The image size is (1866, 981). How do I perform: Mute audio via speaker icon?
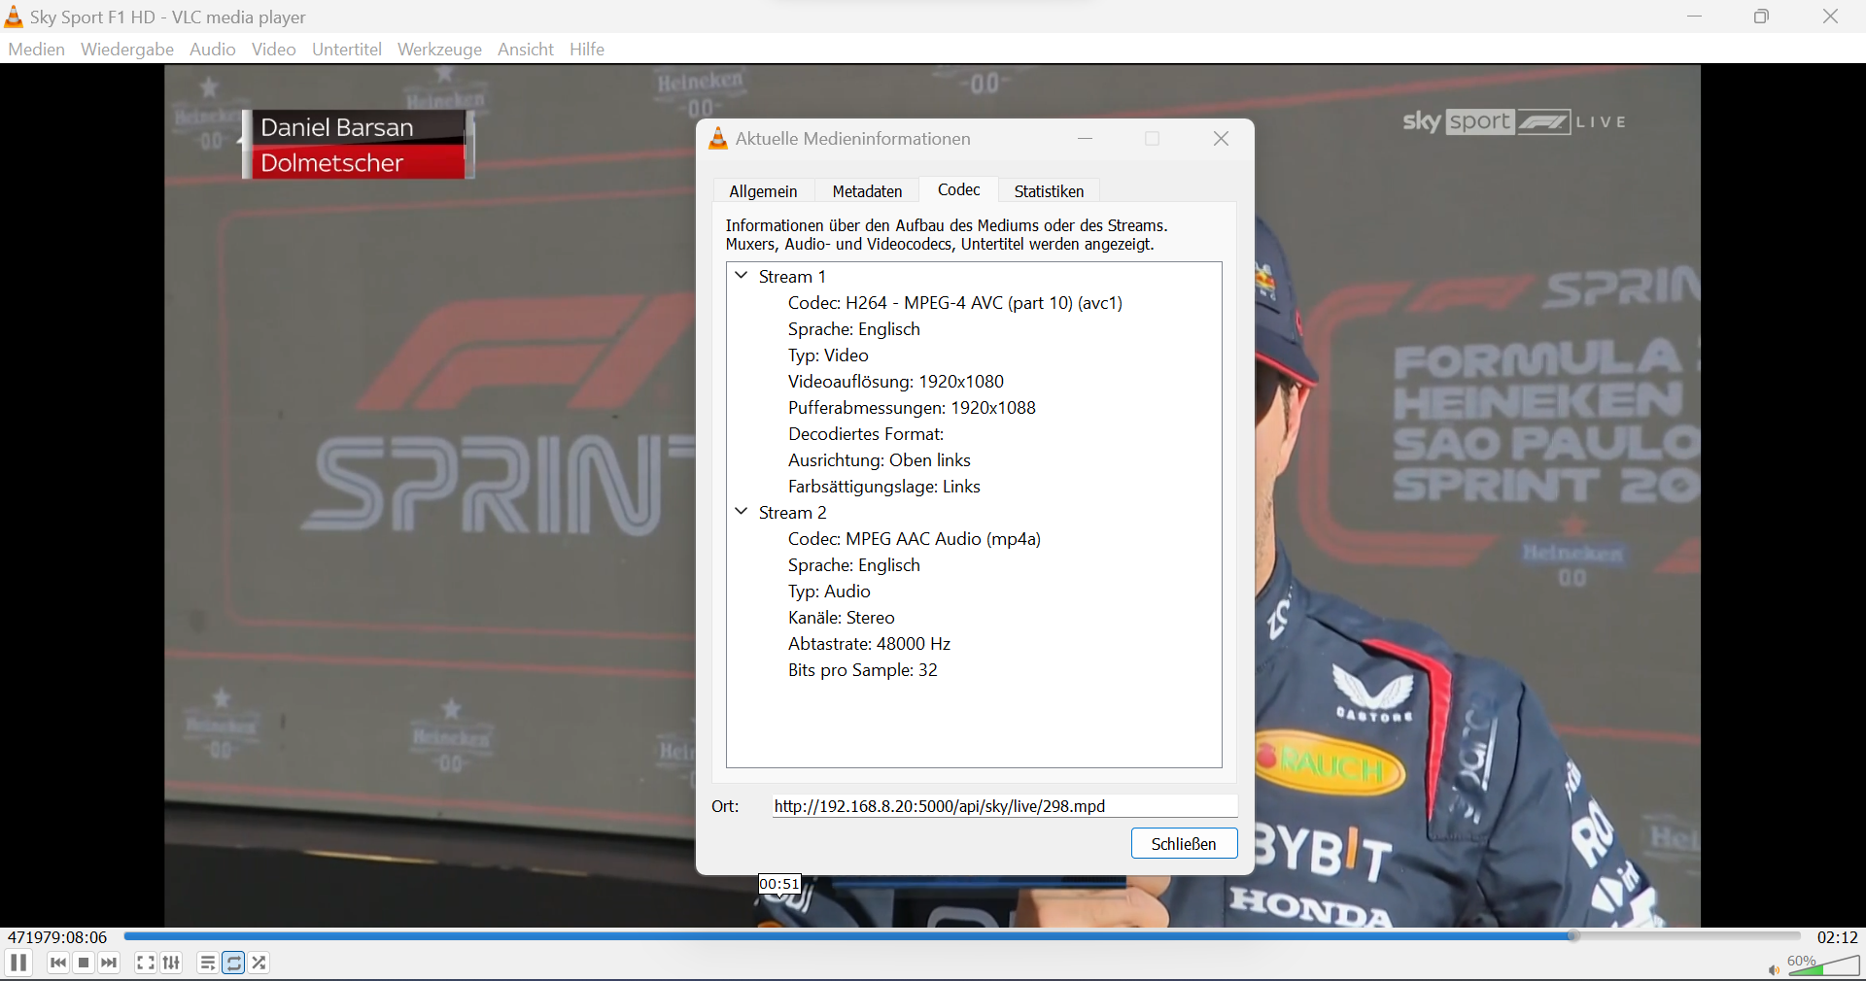click(x=1774, y=969)
